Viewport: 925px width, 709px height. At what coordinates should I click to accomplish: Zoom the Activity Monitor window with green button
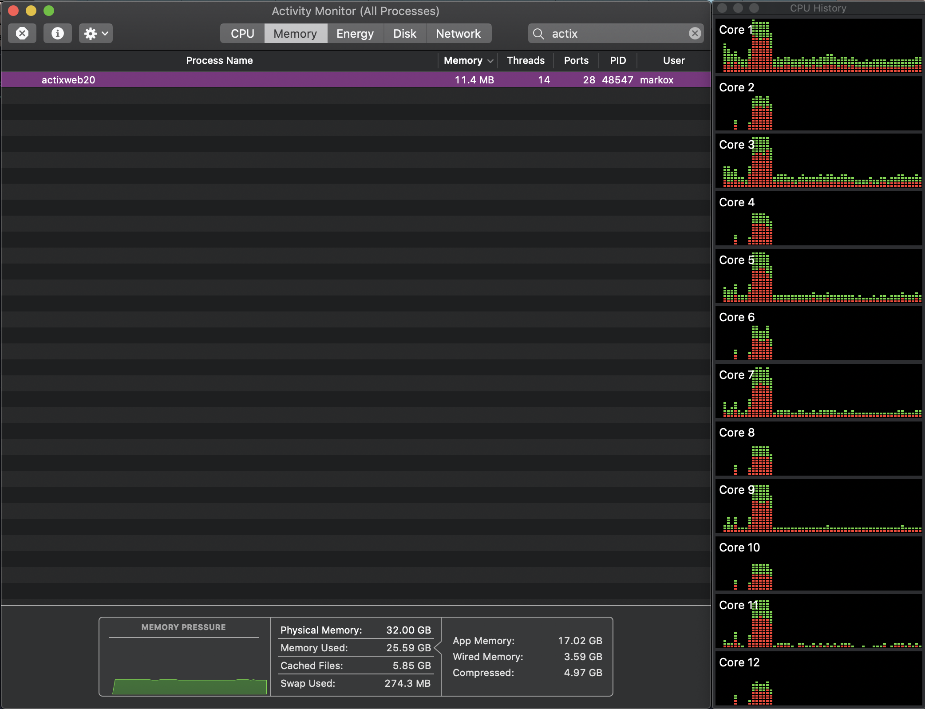coord(49,11)
